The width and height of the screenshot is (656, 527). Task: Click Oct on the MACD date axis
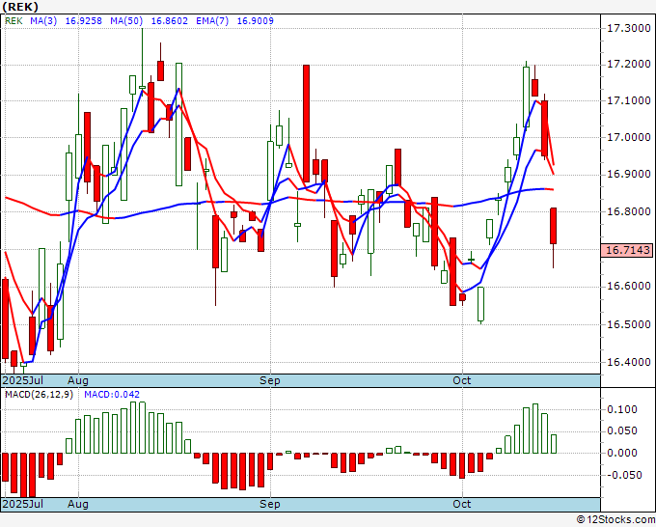pyautogui.click(x=462, y=504)
